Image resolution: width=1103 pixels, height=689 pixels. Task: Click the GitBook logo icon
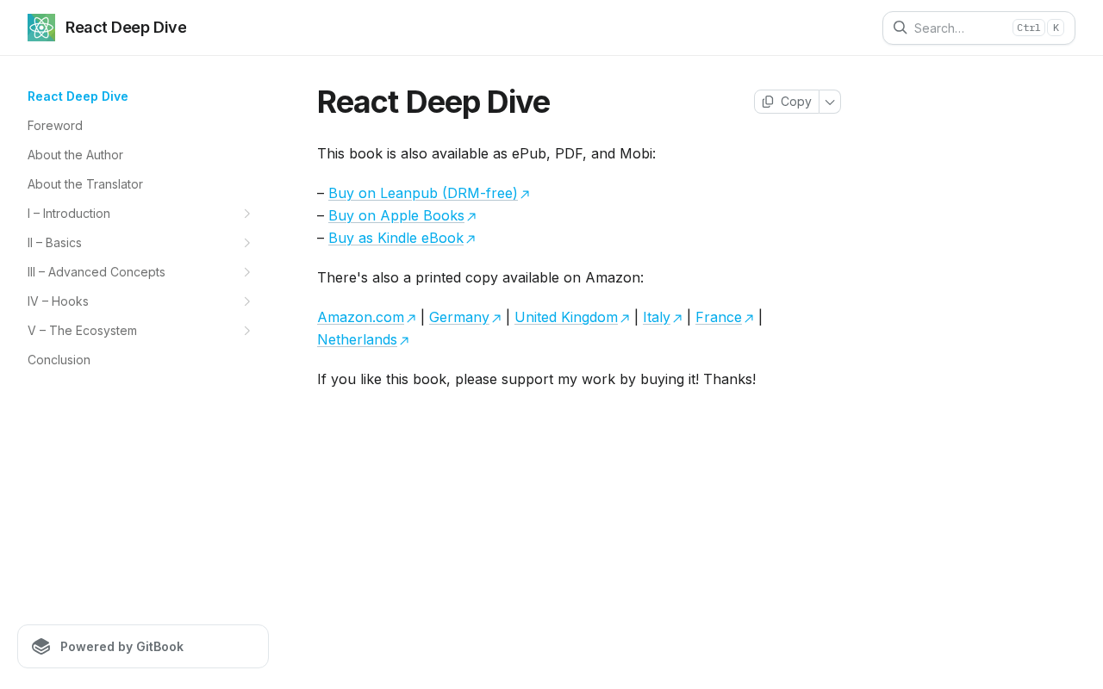tap(41, 647)
